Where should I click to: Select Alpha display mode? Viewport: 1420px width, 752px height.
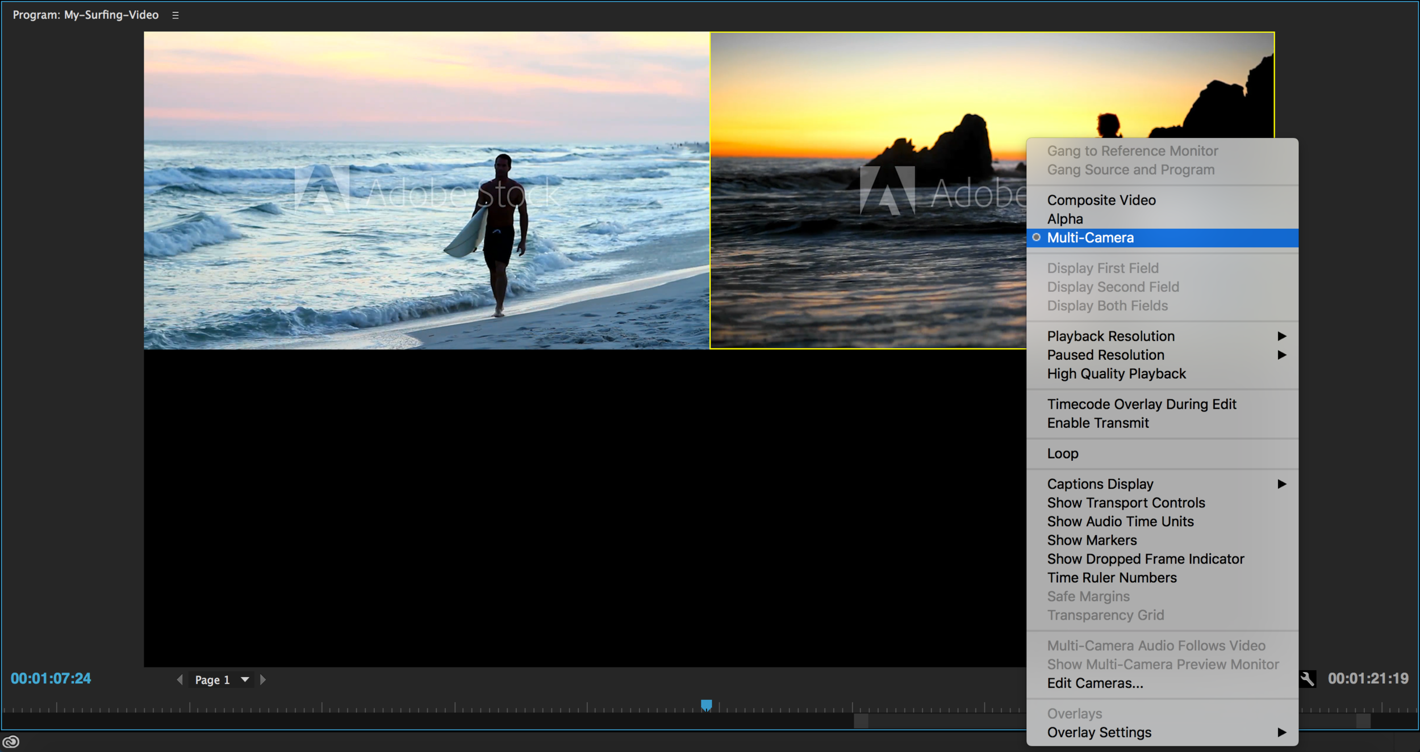click(x=1162, y=219)
